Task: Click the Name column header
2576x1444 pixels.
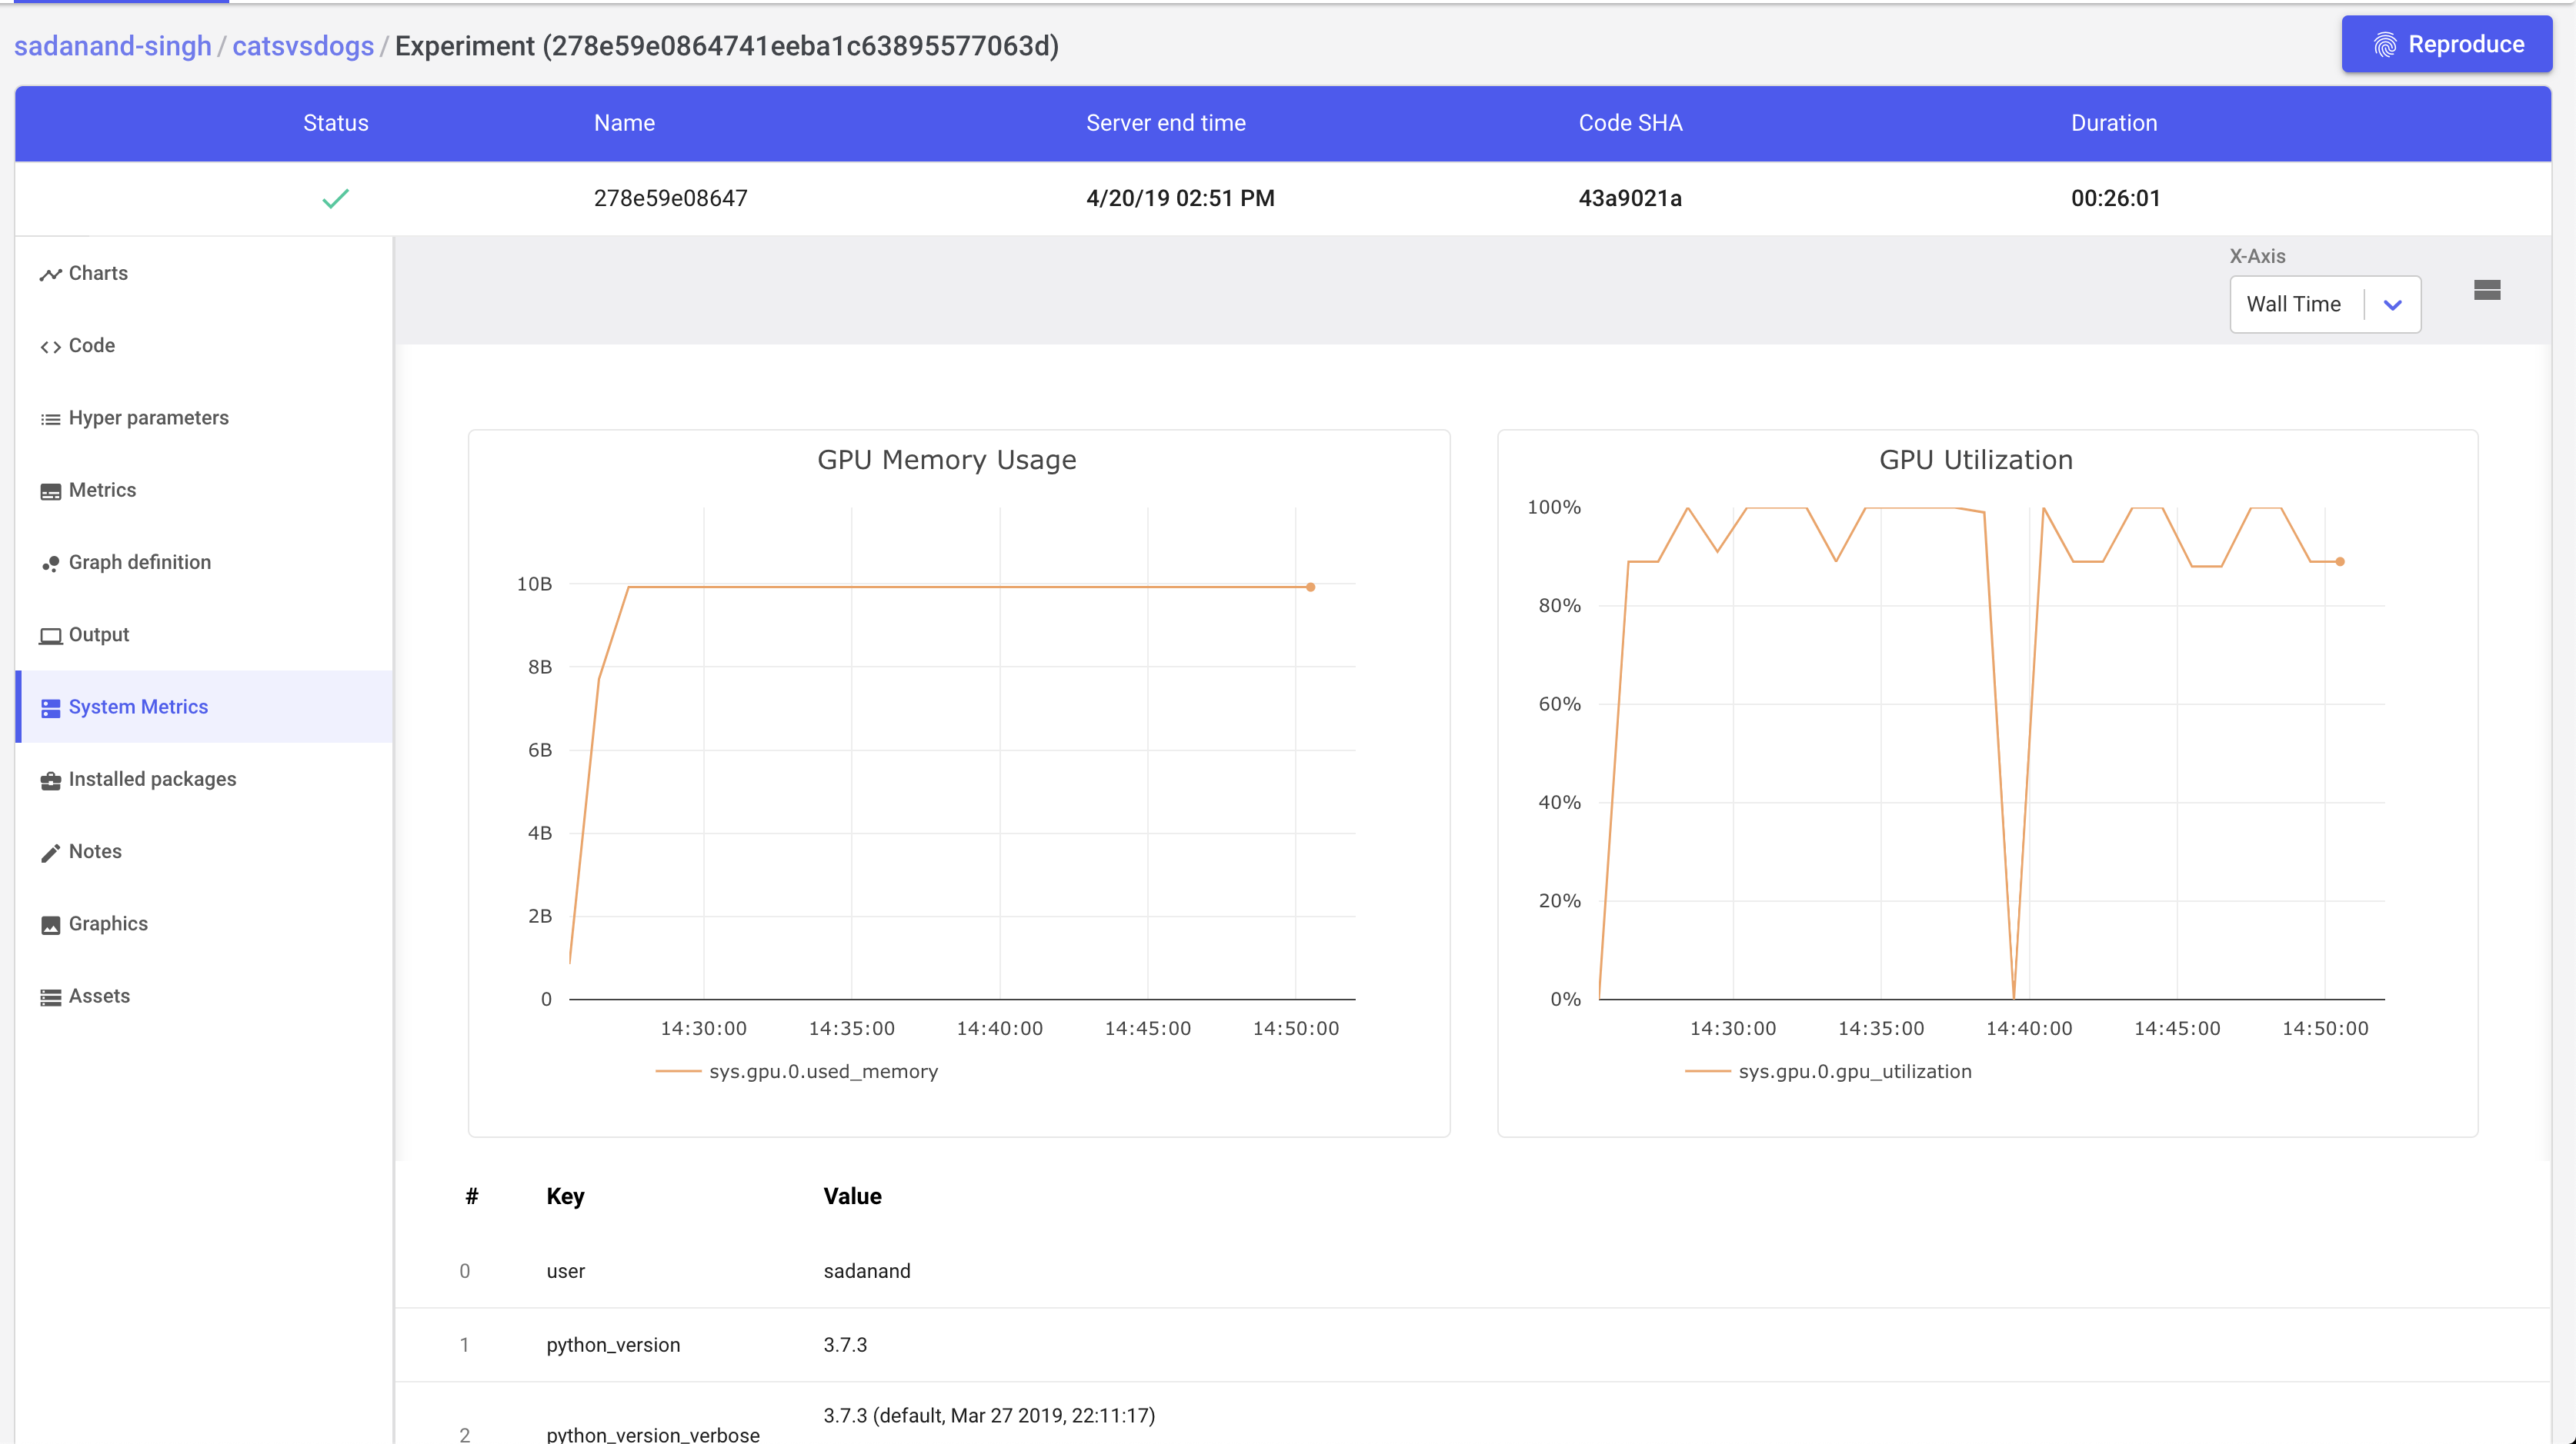Action: (624, 123)
